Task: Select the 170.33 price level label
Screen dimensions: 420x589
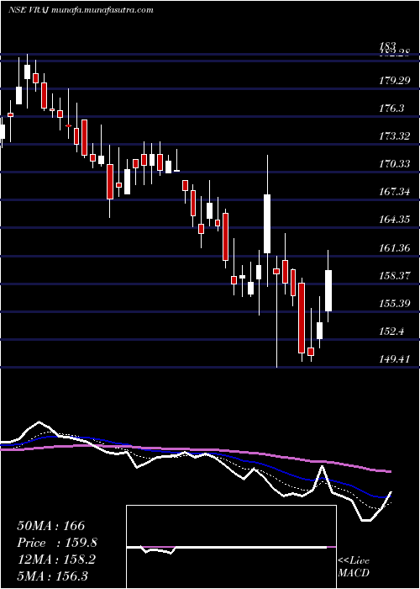Action: [x=394, y=164]
